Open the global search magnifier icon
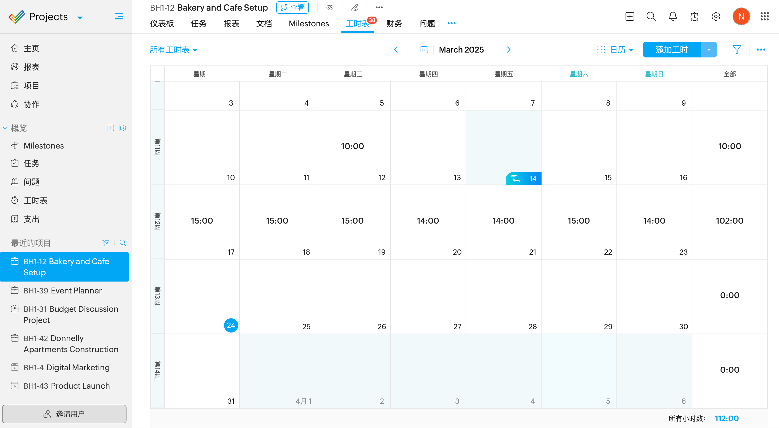 651,17
